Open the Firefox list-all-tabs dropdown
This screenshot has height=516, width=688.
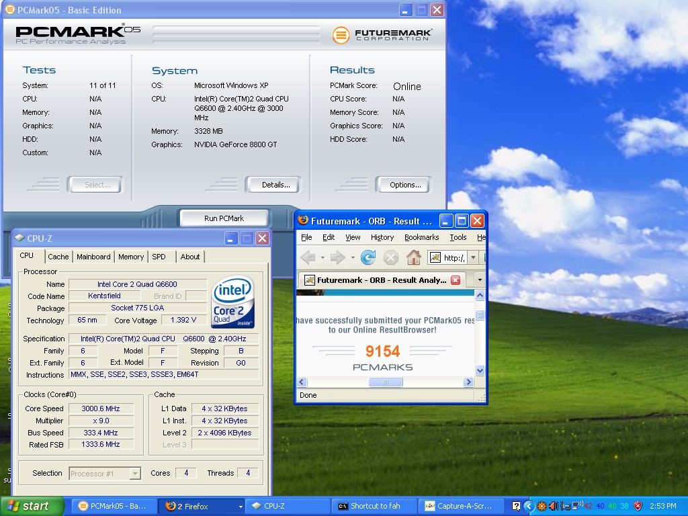(480, 280)
